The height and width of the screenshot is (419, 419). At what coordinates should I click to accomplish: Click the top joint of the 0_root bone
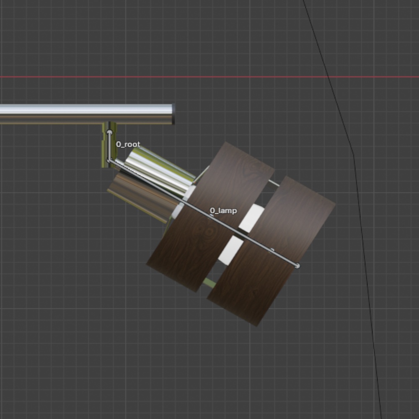point(109,132)
